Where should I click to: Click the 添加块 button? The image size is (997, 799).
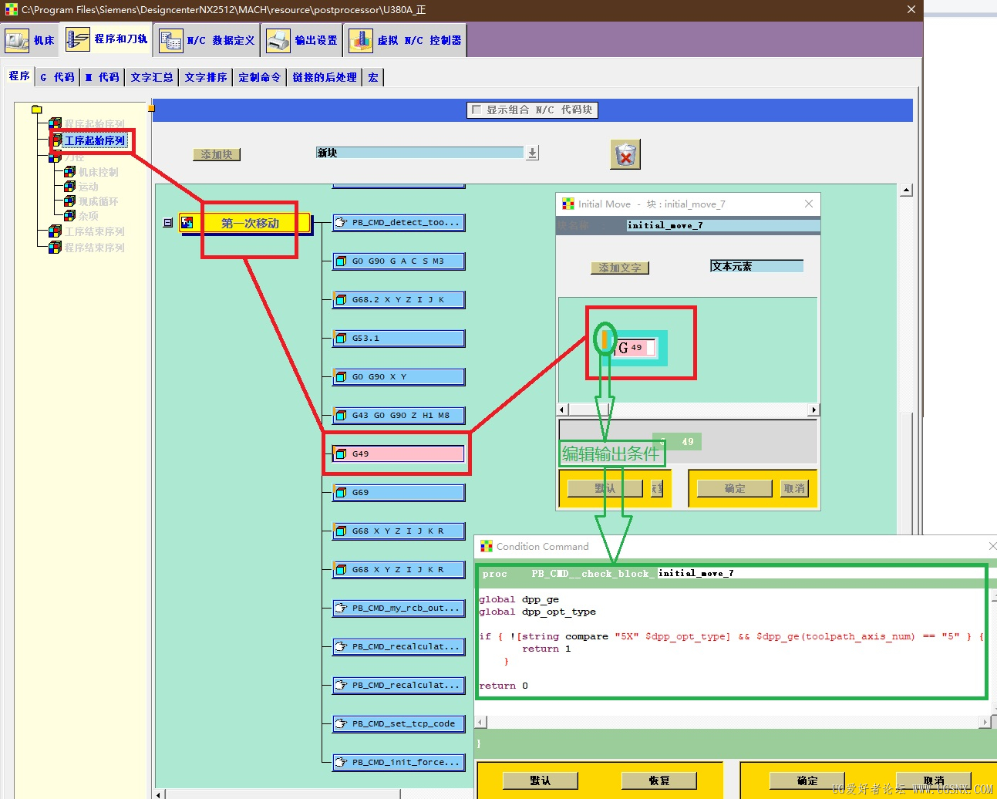pyautogui.click(x=217, y=154)
